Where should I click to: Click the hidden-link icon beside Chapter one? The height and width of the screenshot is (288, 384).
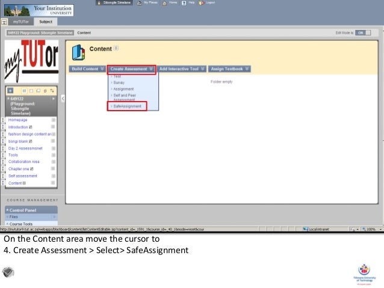[31, 169]
